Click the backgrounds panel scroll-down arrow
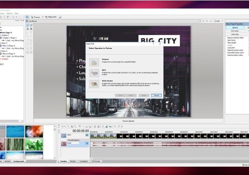The height and width of the screenshot is (175, 249). point(55,158)
